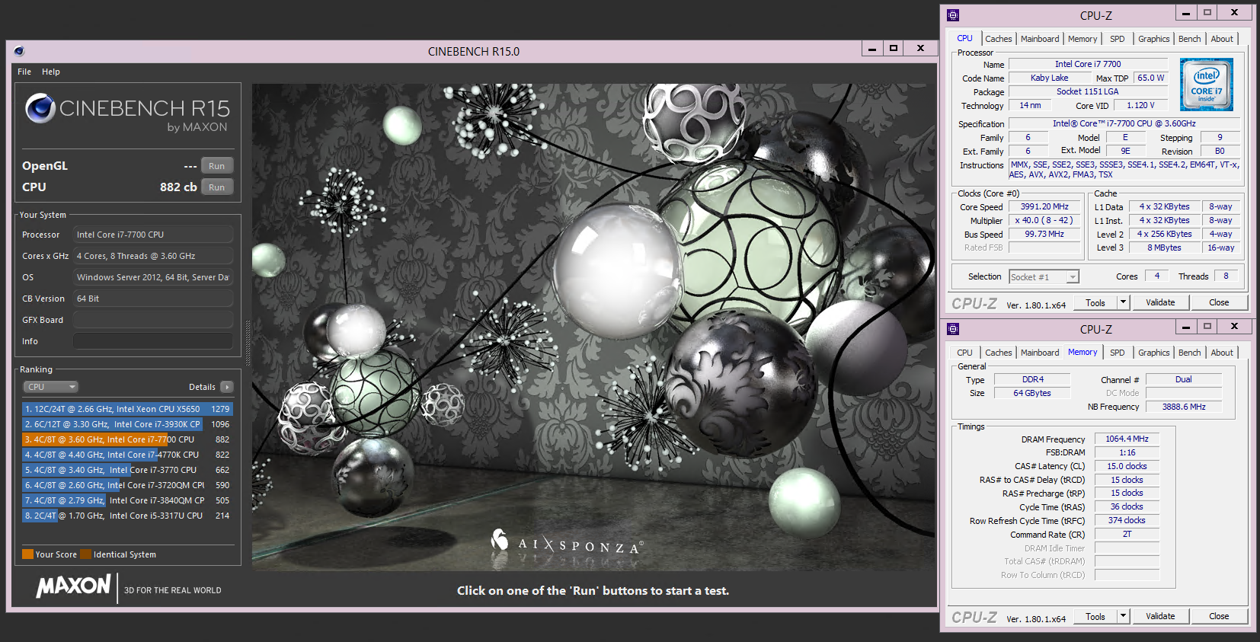Open the File menu in Cinebench

(x=24, y=72)
